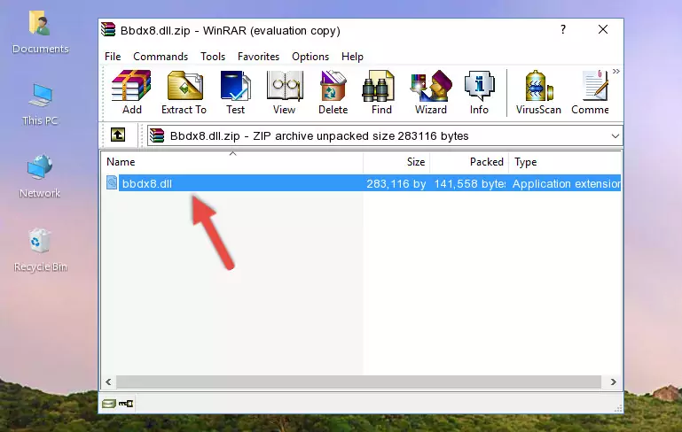Launch the Wizard tool
This screenshot has width=682, height=432.
pos(431,92)
